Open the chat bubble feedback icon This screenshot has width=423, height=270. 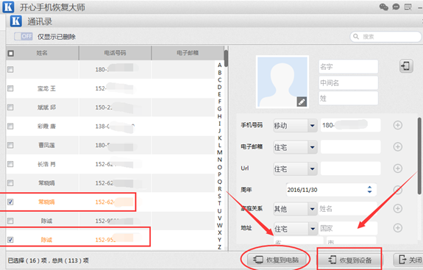396,7
